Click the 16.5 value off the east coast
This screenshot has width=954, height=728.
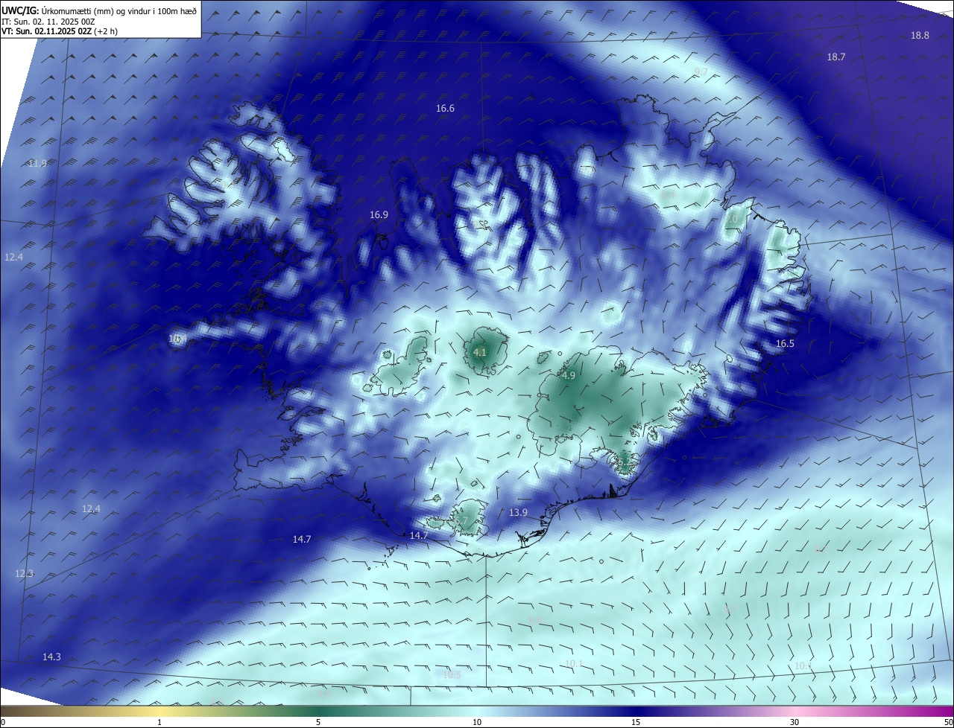785,343
